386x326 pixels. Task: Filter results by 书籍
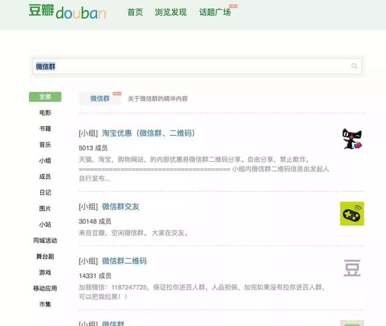45,129
